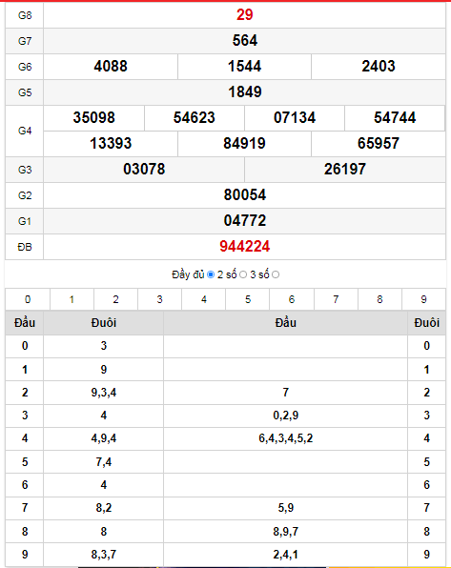451x568 pixels.
Task: Select G4 number 07134
Action: tap(295, 118)
